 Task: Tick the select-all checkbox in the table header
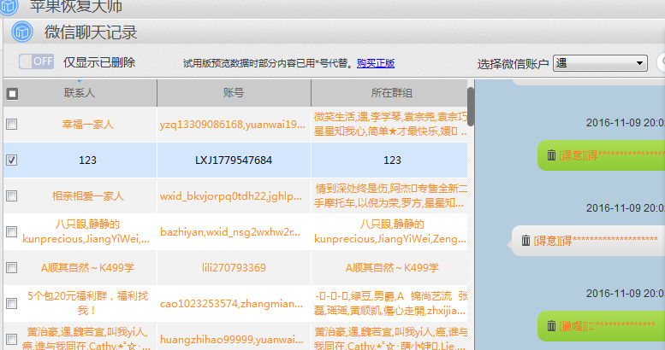click(12, 94)
